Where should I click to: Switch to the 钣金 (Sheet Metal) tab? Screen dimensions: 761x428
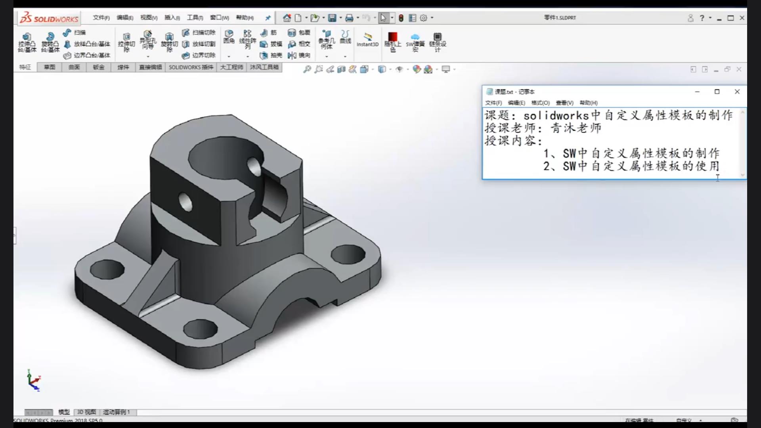tap(99, 67)
